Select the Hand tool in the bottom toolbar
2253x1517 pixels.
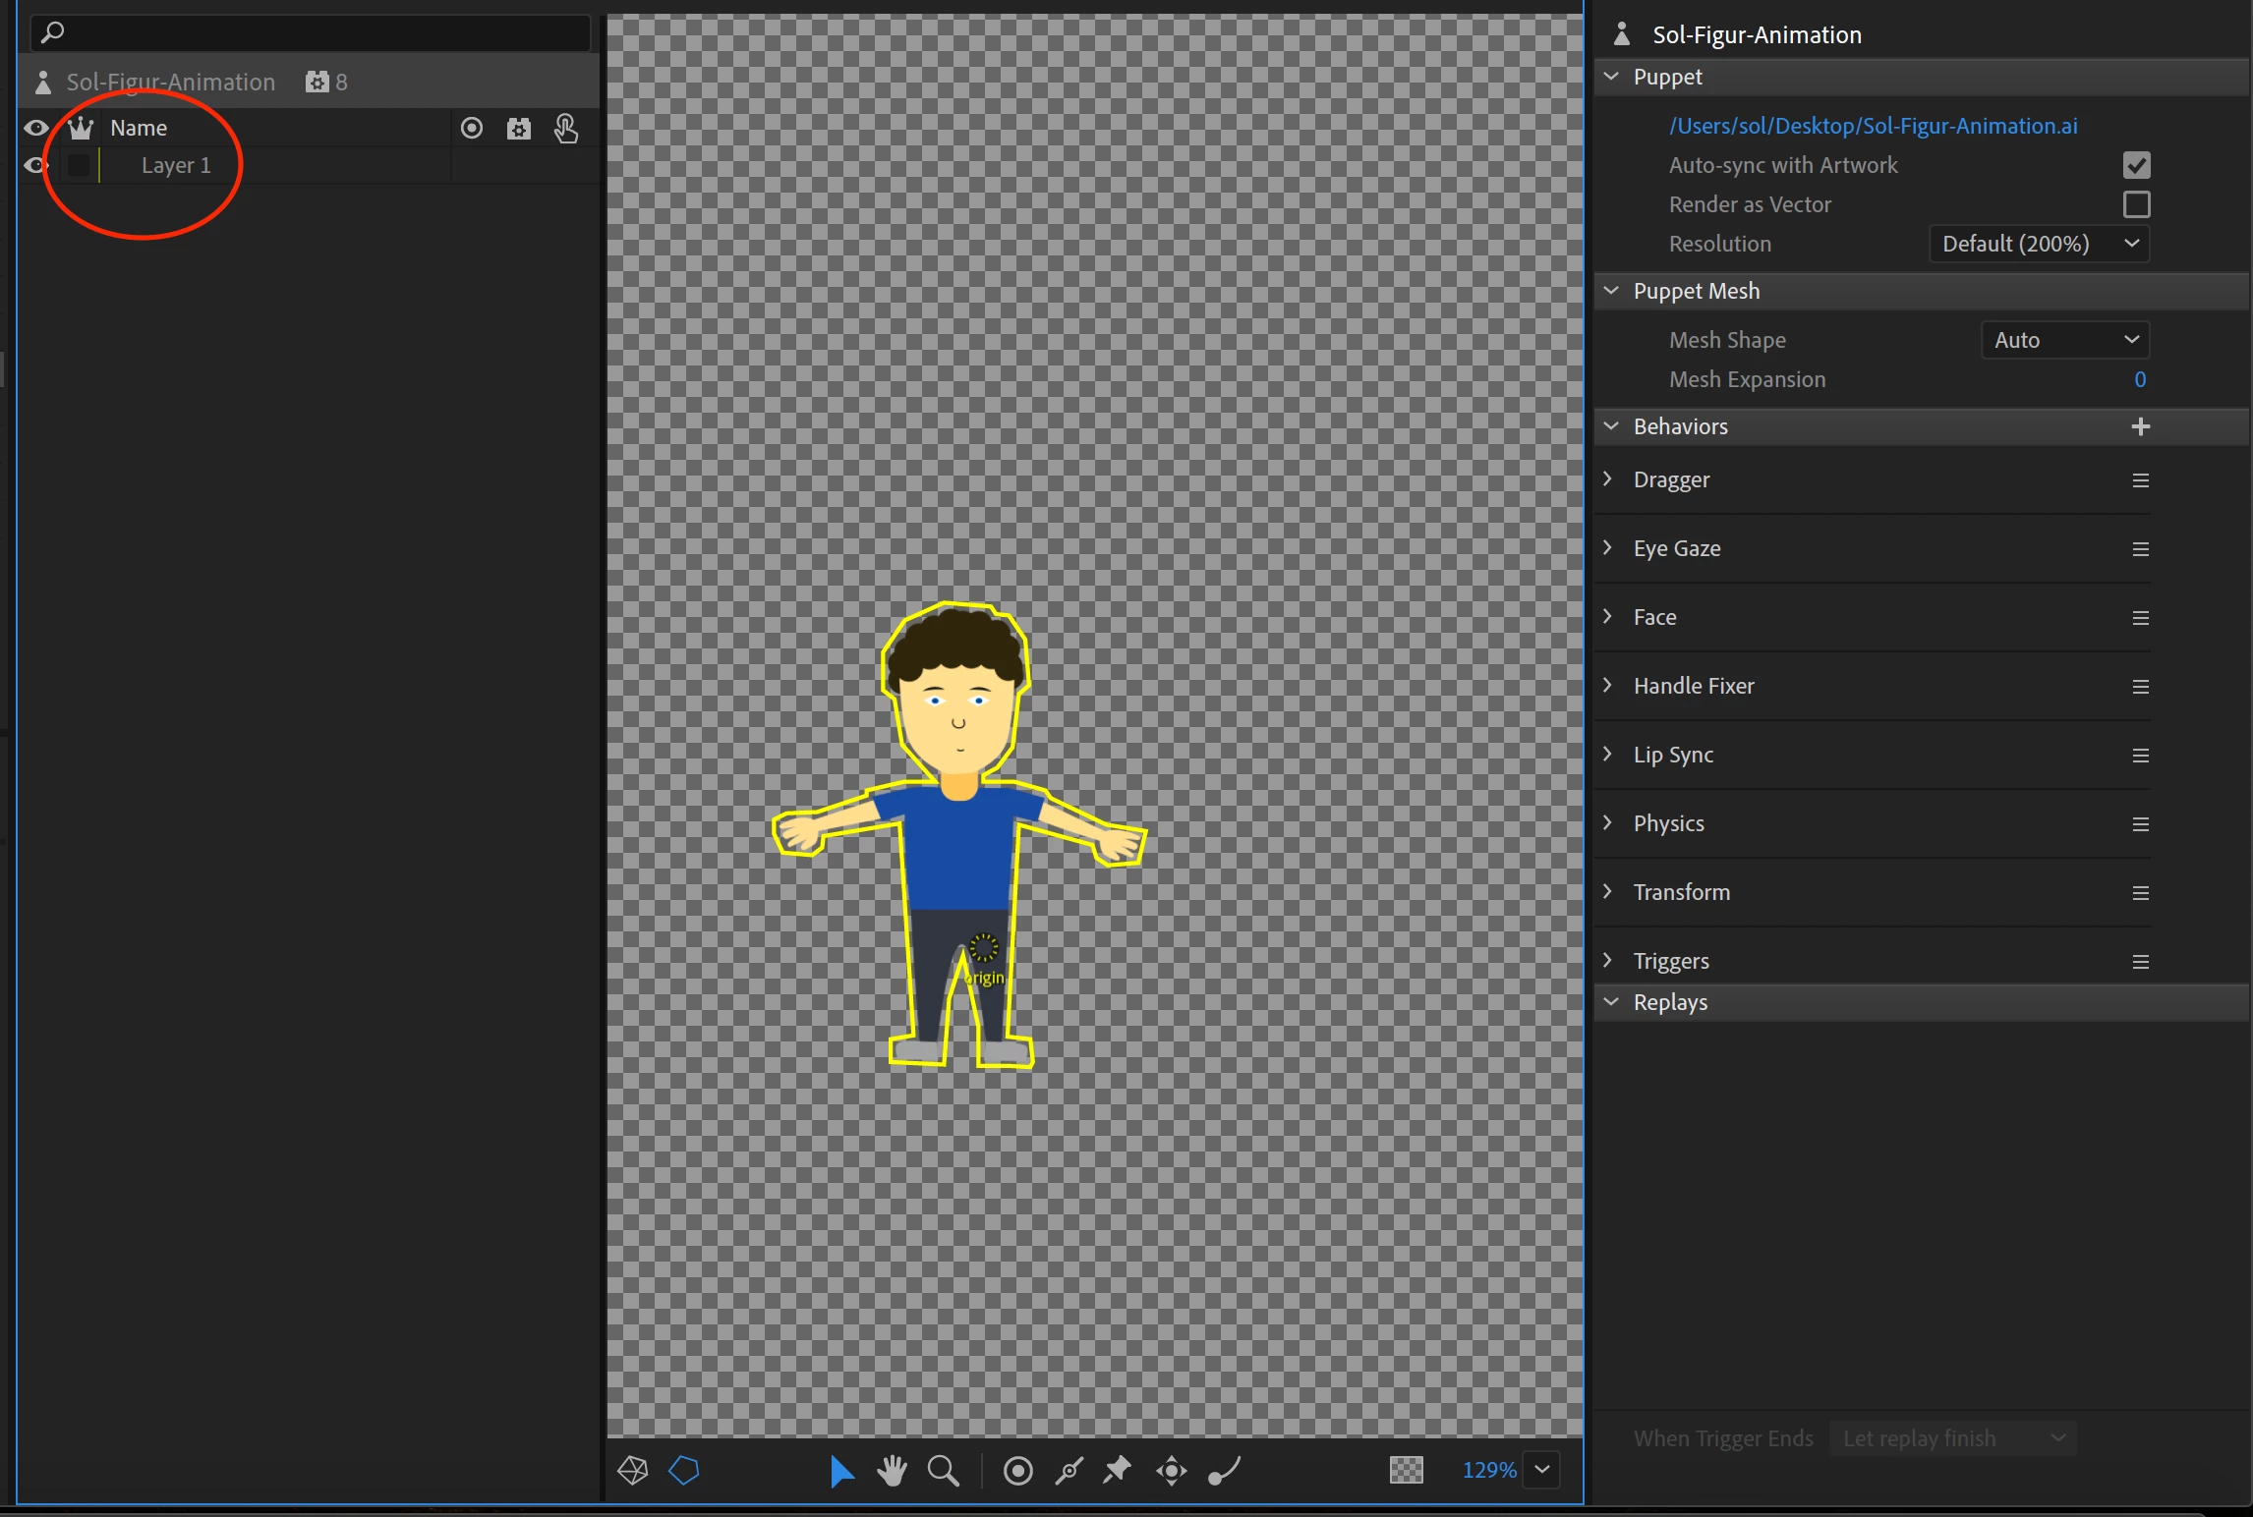[892, 1471]
